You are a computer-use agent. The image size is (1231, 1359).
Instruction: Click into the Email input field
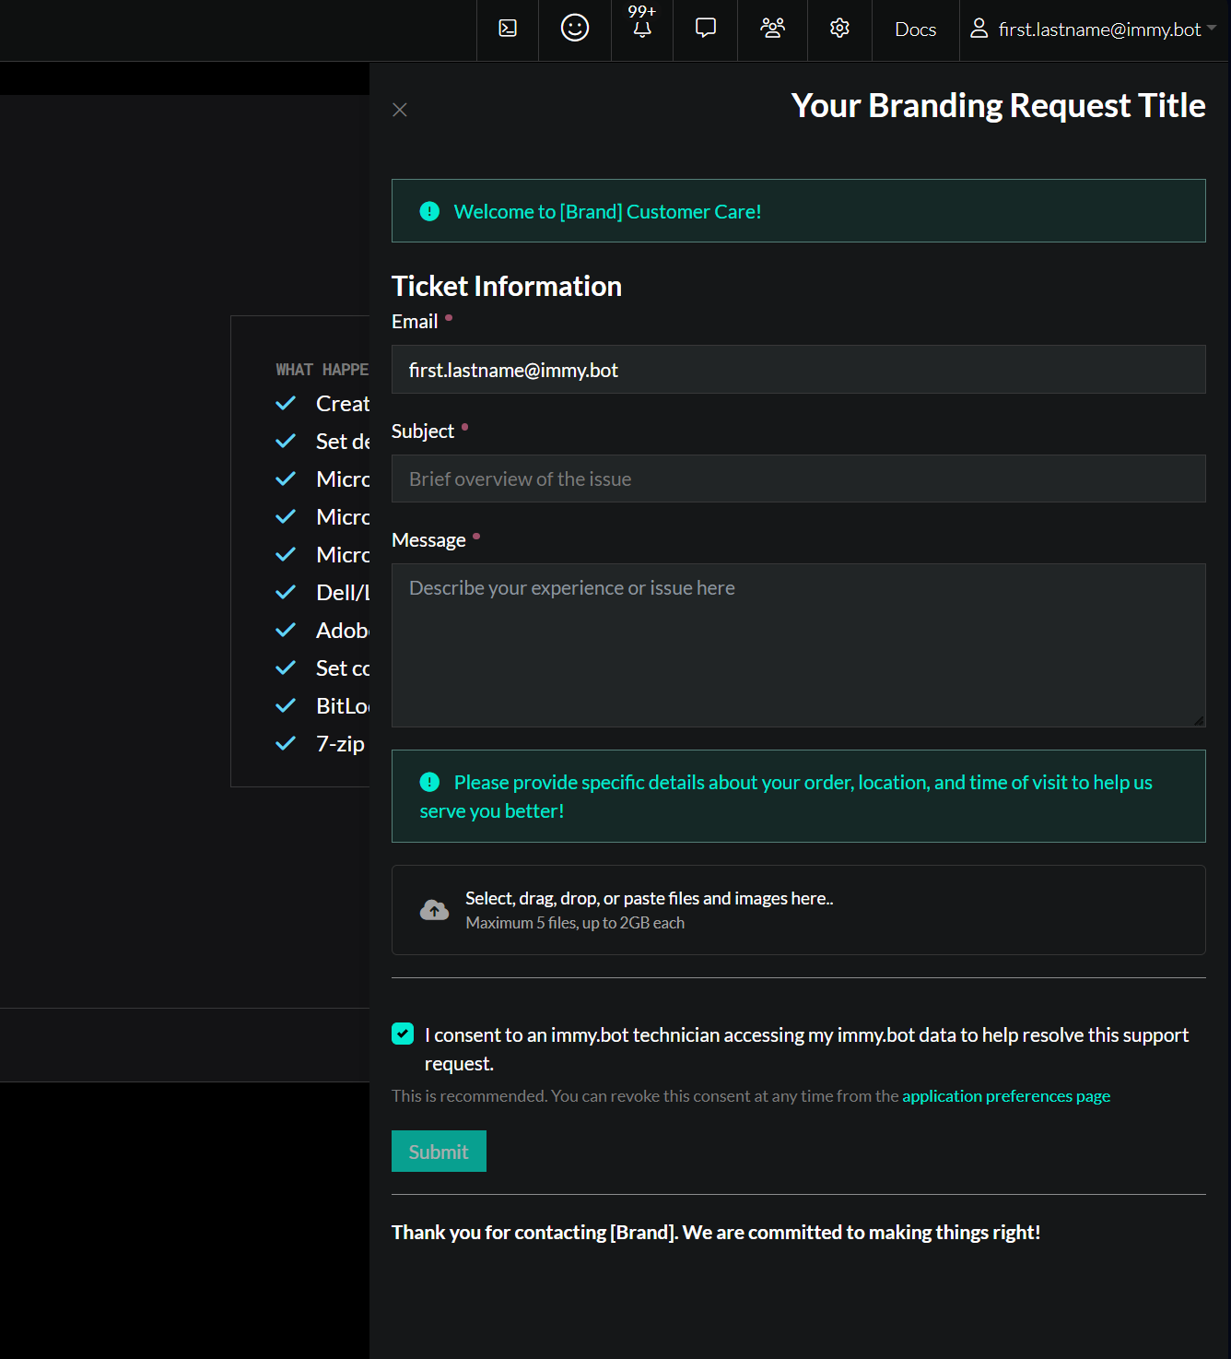(x=798, y=370)
